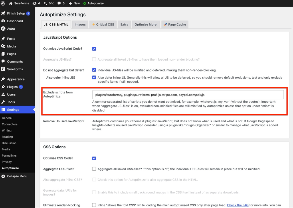Click the Appearance paintbrush icon
293x208 pixels.
[3, 79]
